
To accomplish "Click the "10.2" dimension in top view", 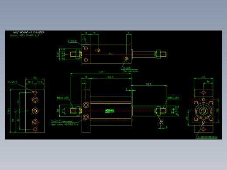I will [x=62, y=51].
